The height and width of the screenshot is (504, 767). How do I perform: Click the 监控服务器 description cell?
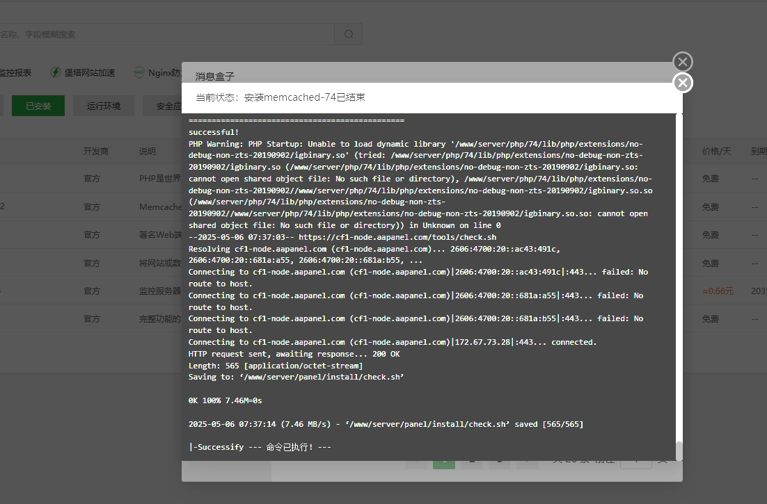coord(160,291)
